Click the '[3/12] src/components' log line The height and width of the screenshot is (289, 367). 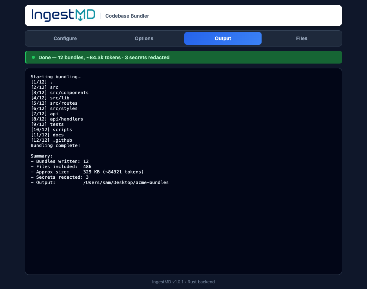(x=60, y=93)
